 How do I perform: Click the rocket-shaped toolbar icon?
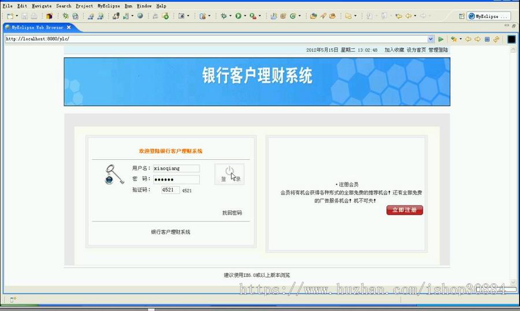coord(323,16)
